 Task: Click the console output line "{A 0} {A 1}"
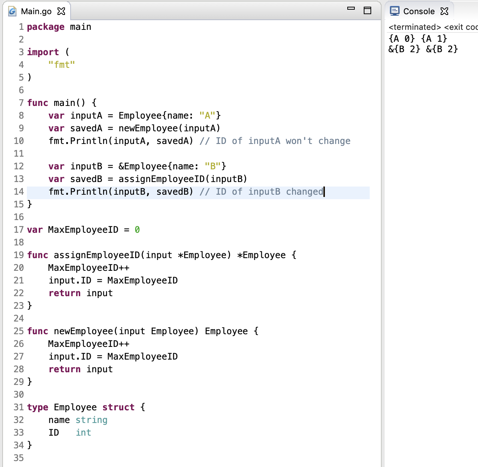418,39
